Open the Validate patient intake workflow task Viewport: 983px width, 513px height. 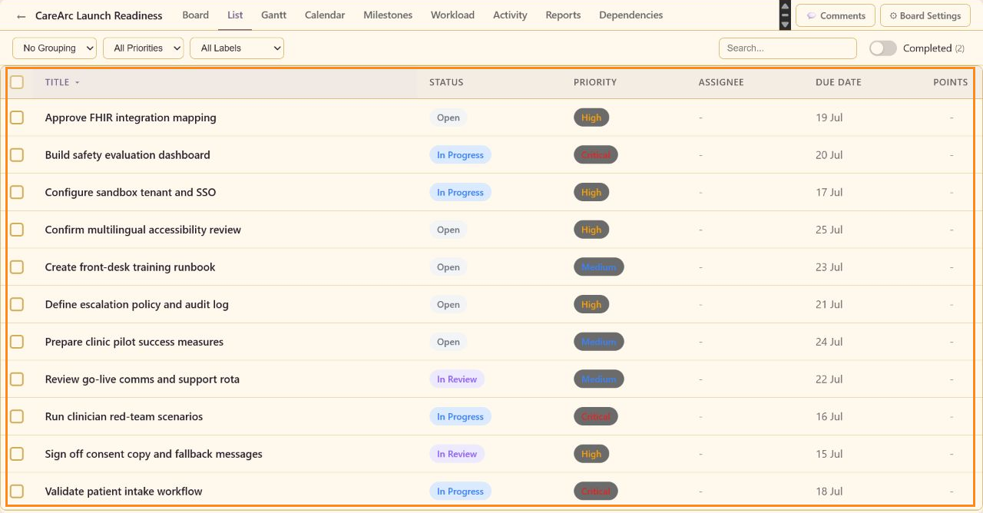click(124, 491)
